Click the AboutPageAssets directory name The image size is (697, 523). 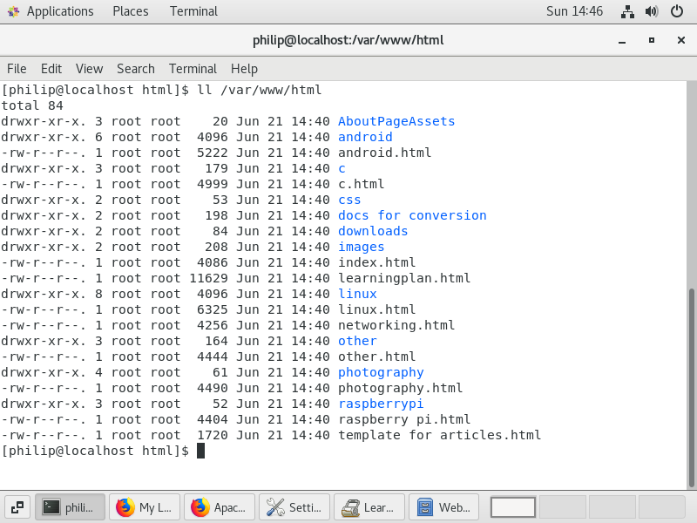(396, 121)
